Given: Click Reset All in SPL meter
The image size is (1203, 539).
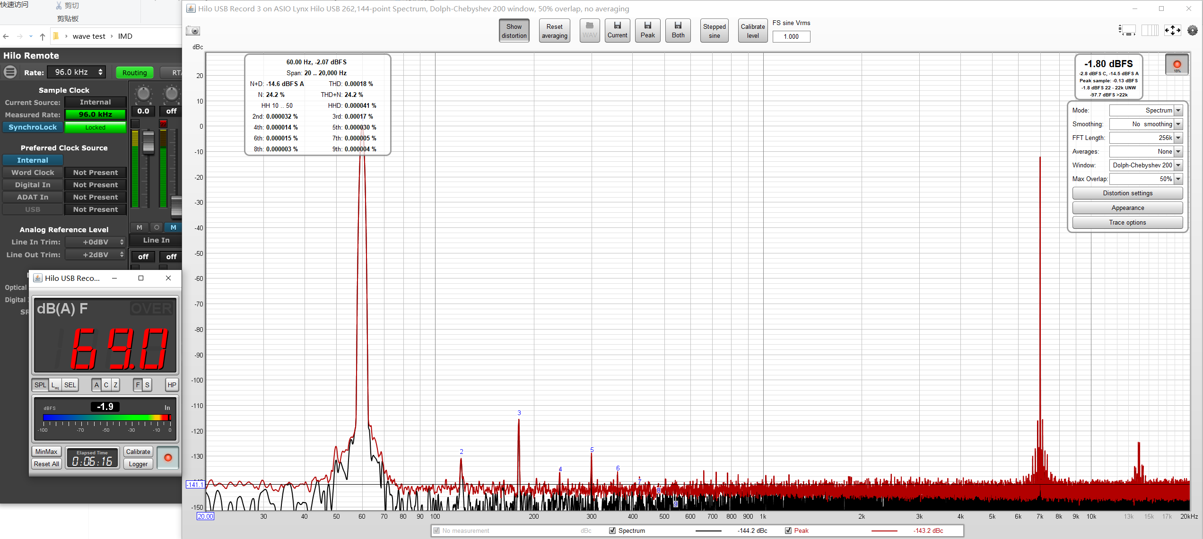Looking at the screenshot, I should pos(46,464).
